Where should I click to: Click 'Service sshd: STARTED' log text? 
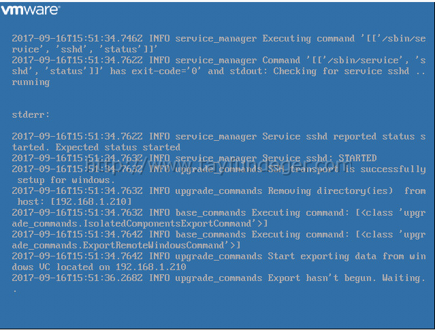click(x=319, y=158)
